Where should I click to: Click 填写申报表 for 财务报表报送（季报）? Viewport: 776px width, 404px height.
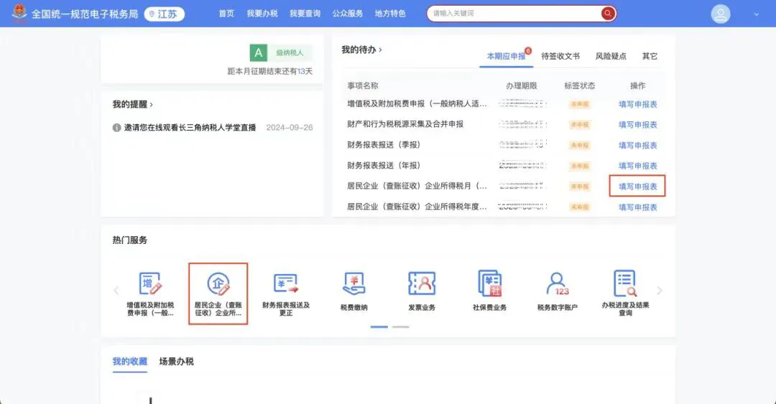[637, 145]
